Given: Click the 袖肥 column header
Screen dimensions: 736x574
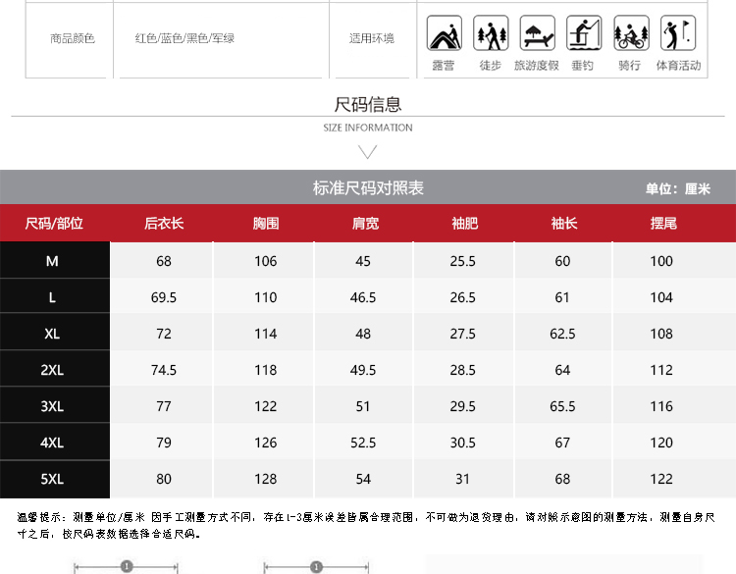Looking at the screenshot, I should pyautogui.click(x=464, y=224).
